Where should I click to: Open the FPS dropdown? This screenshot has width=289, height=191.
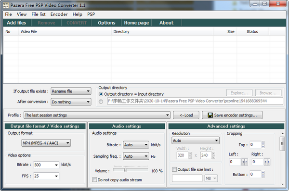click(56, 176)
